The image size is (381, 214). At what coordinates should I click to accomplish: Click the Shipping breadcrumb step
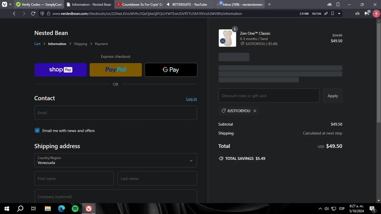click(x=81, y=44)
